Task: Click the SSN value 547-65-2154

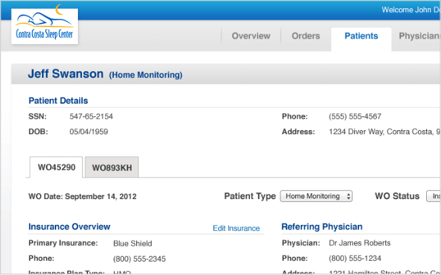Action: coord(91,117)
